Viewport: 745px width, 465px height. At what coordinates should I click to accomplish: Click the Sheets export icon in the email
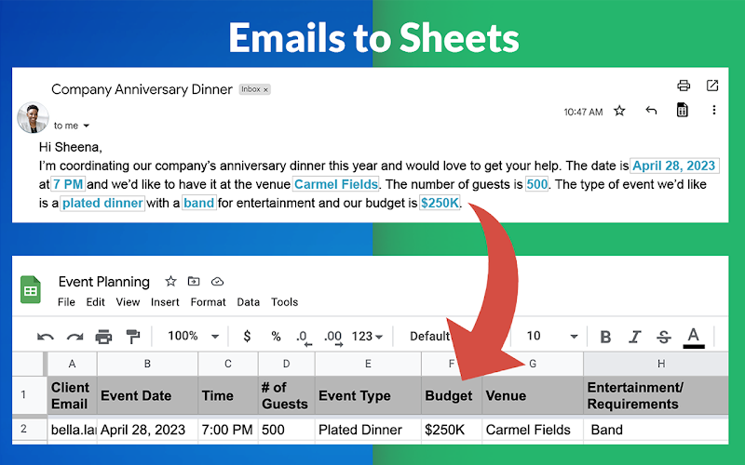pyautogui.click(x=682, y=110)
